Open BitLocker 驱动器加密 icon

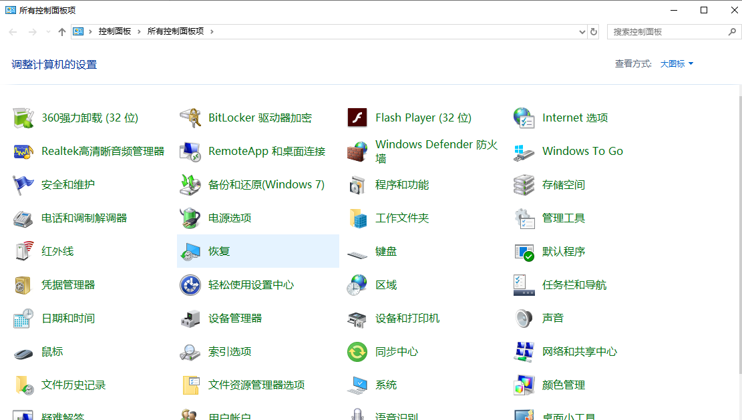[190, 118]
